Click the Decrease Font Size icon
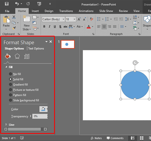The width and height of the screenshot is (151, 141). [x=85, y=19]
